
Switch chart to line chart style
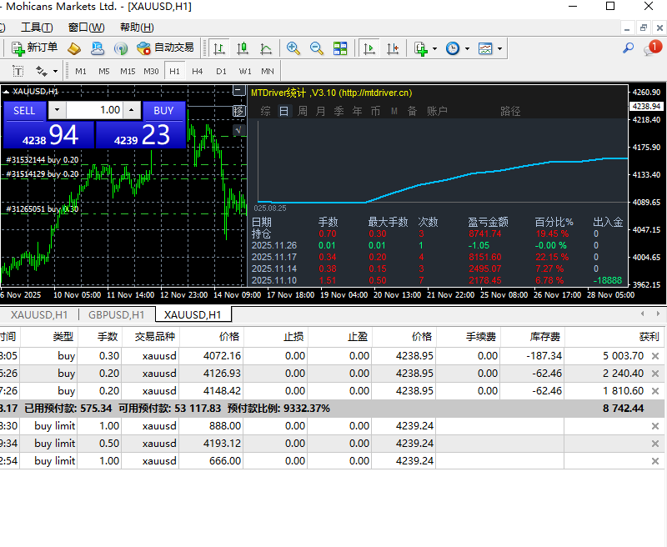[266, 48]
